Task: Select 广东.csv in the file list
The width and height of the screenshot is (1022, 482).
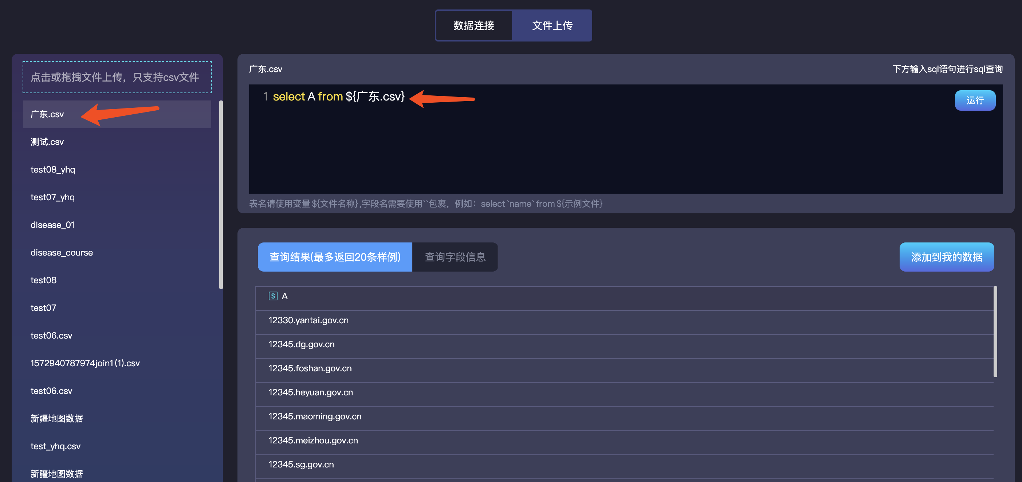Action: (x=47, y=114)
